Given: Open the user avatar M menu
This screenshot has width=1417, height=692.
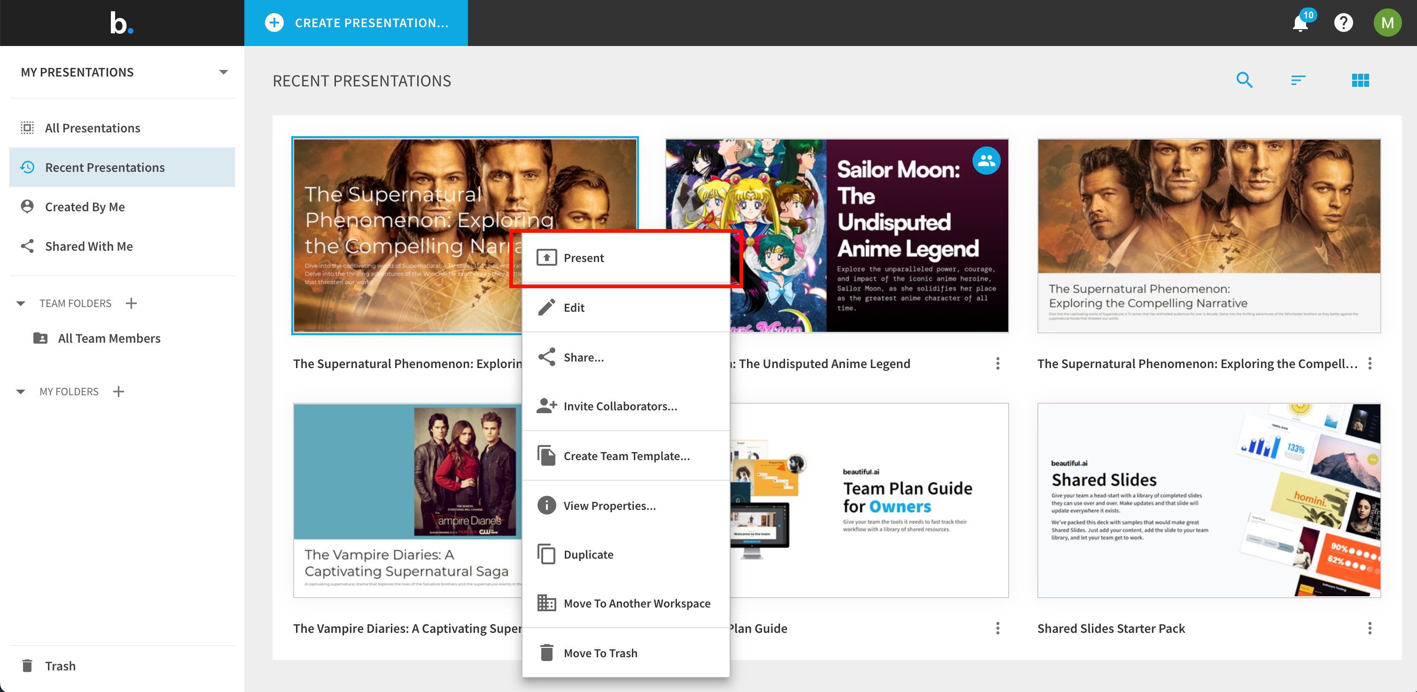Looking at the screenshot, I should [1387, 23].
